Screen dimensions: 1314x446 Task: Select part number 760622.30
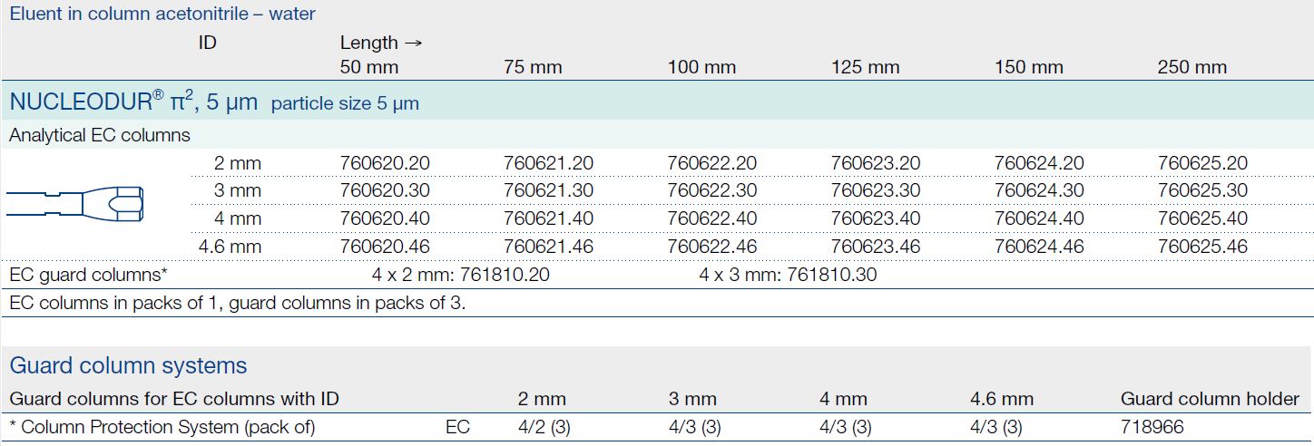(711, 190)
